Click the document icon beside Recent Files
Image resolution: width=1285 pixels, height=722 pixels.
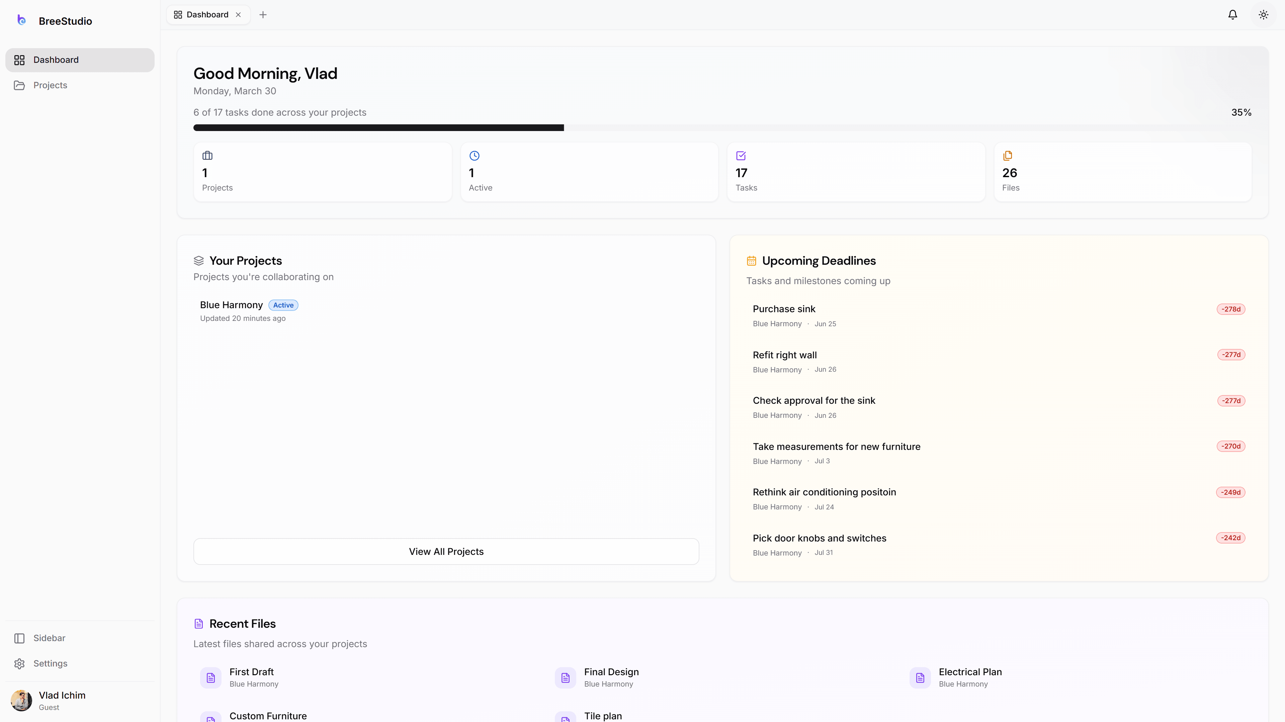click(198, 624)
